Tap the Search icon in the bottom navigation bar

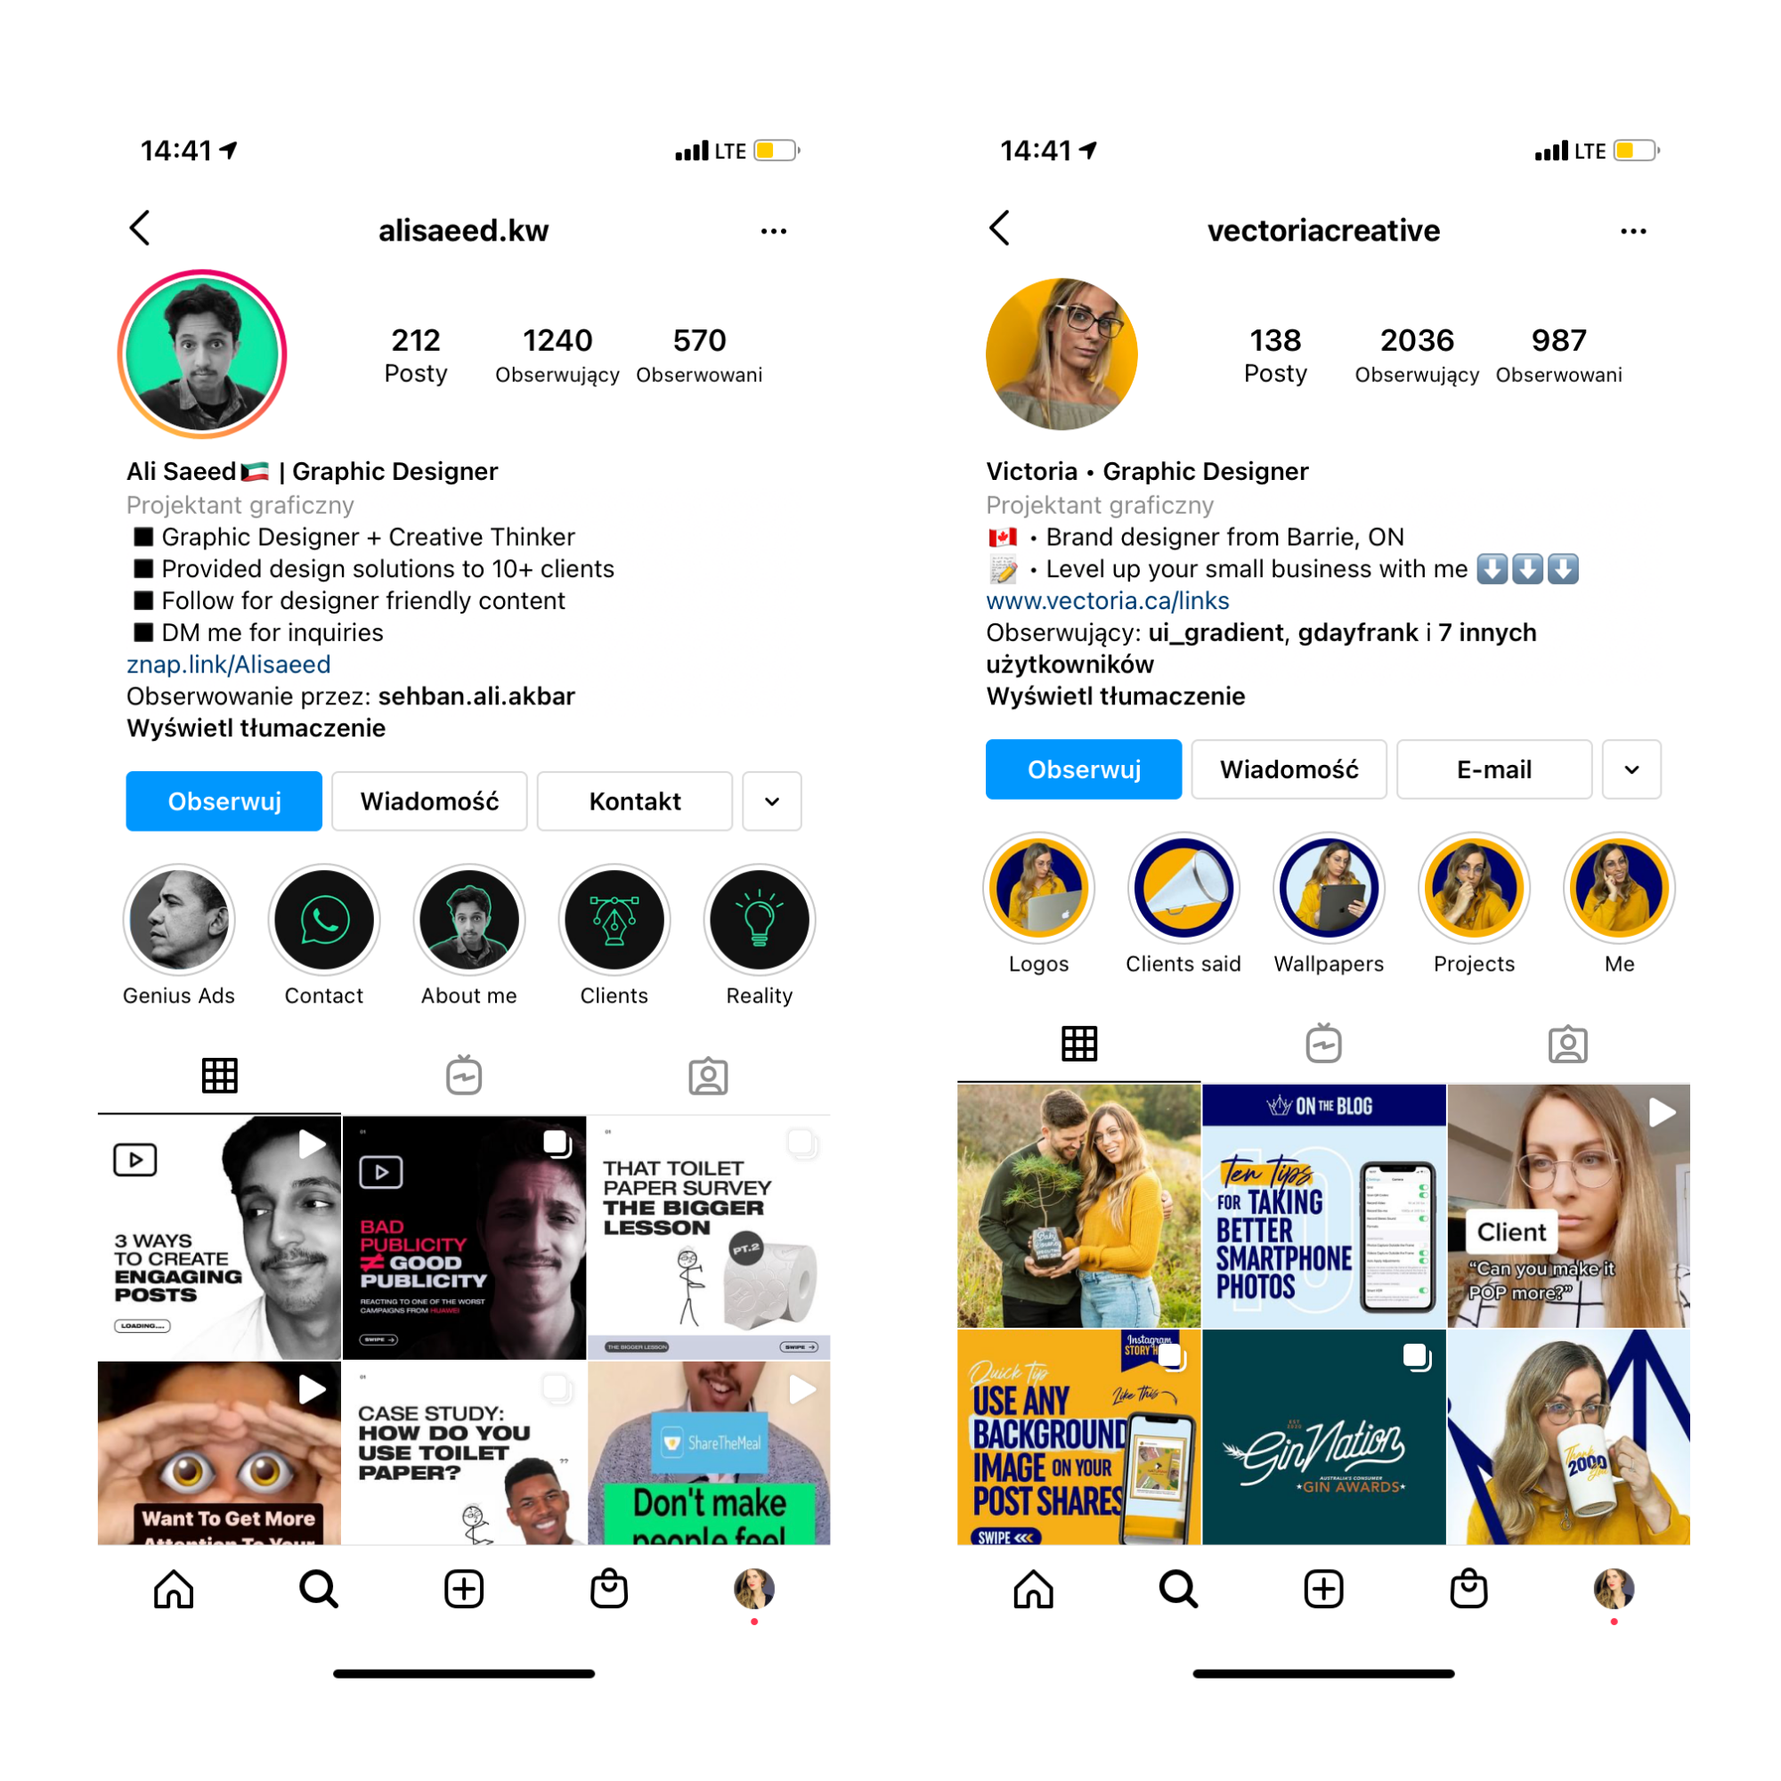coord(318,1579)
